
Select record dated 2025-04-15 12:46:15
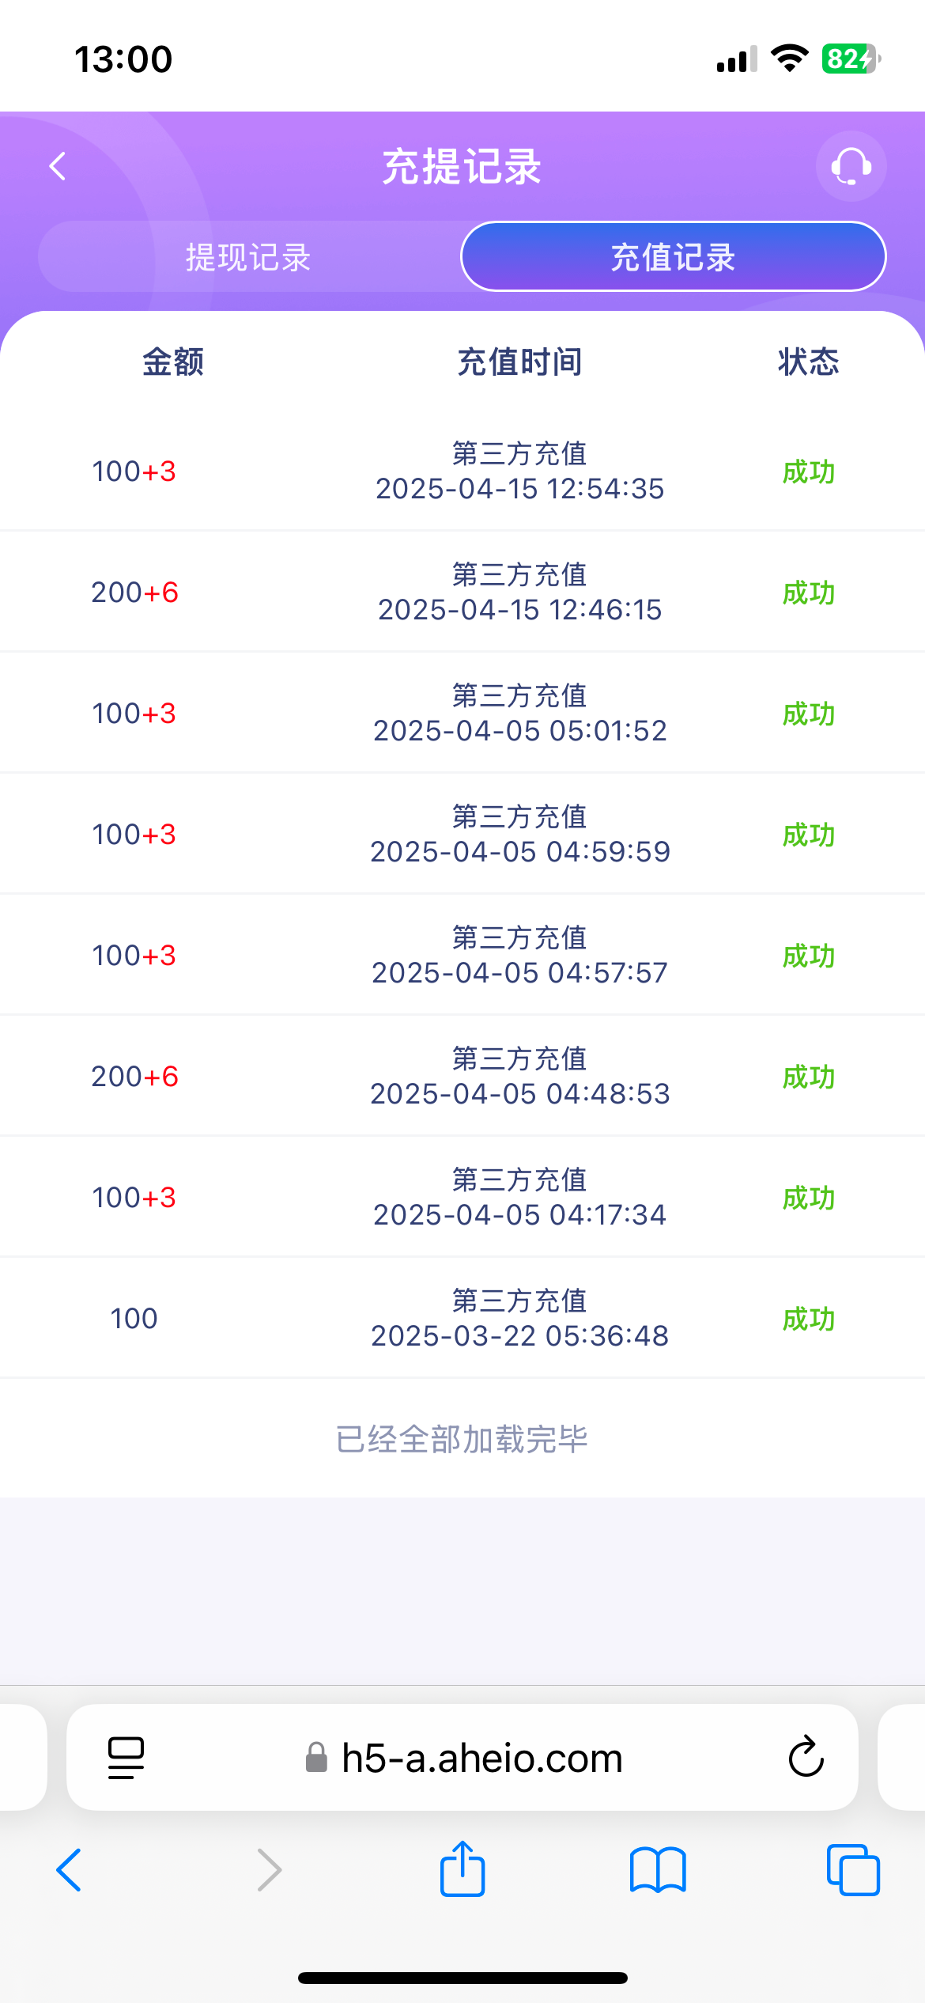[x=519, y=593]
